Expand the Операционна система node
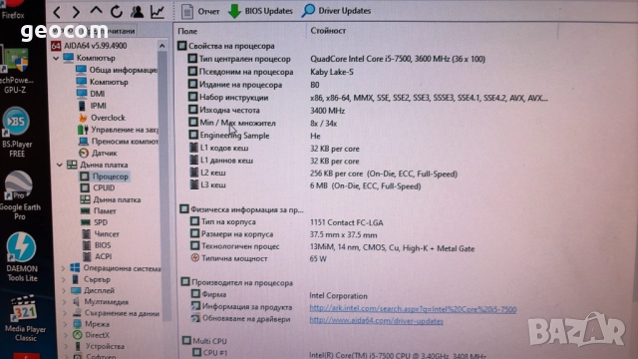Image resolution: width=638 pixels, height=359 pixels. click(64, 268)
